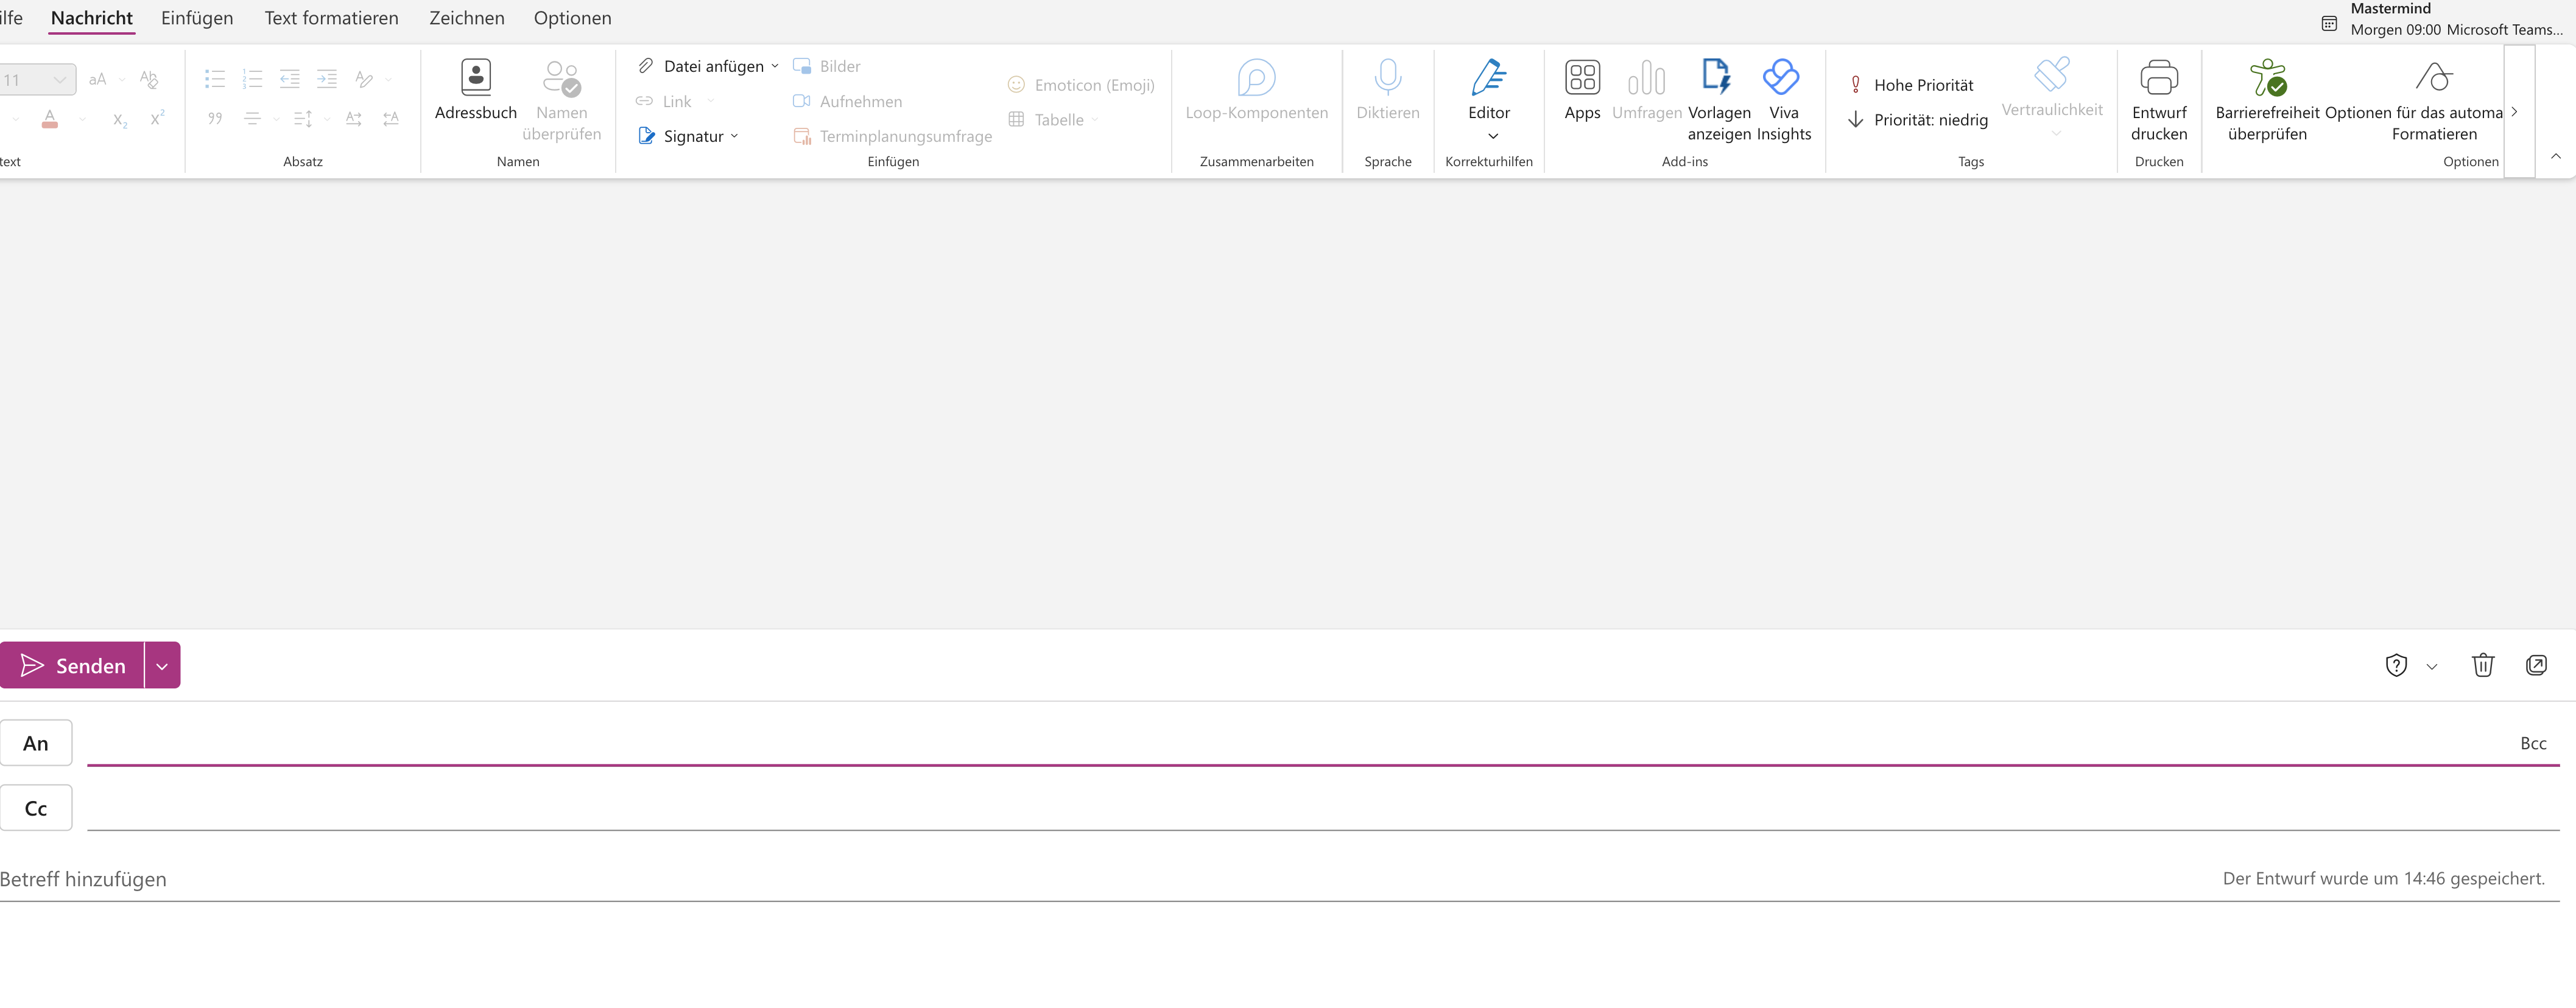This screenshot has height=1008, width=2576.
Task: Click the Senden button
Action: pos(72,666)
